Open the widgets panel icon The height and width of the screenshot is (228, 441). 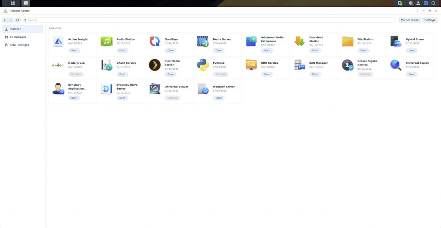426,3
